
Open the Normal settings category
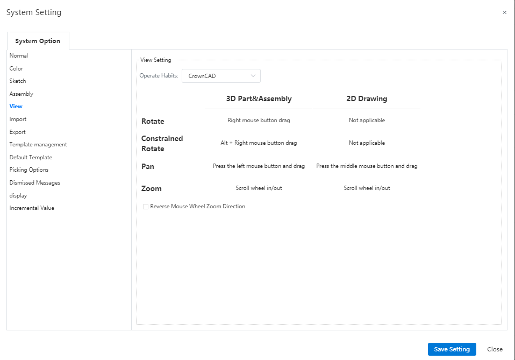(x=19, y=55)
